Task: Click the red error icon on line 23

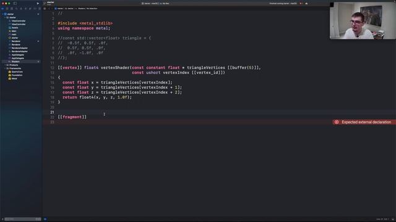Action: 337,122
